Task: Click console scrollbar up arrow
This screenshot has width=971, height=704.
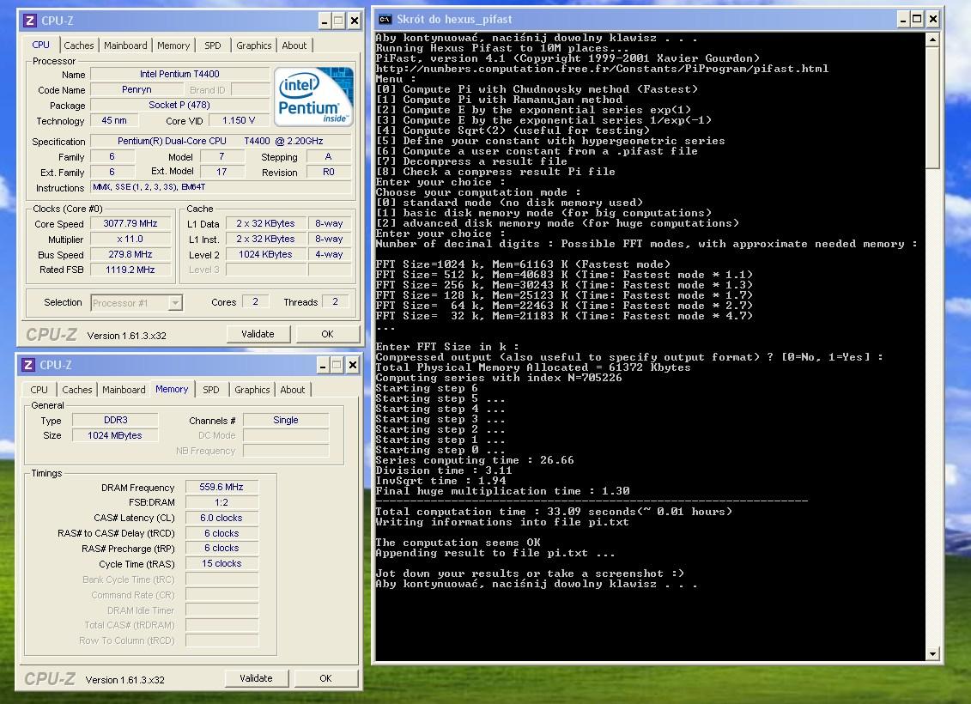Action: click(932, 39)
